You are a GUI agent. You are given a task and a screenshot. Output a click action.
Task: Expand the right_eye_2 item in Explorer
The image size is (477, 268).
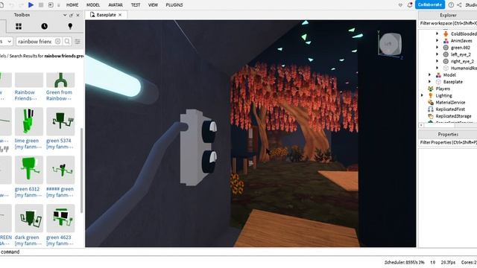(x=437, y=61)
